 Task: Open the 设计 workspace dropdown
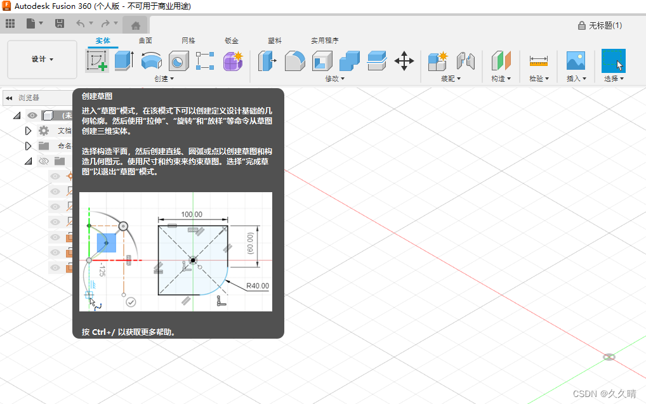click(x=43, y=60)
